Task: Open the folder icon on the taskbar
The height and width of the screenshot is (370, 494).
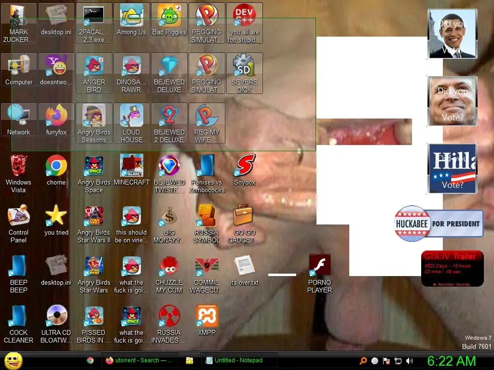Action: (x=189, y=360)
